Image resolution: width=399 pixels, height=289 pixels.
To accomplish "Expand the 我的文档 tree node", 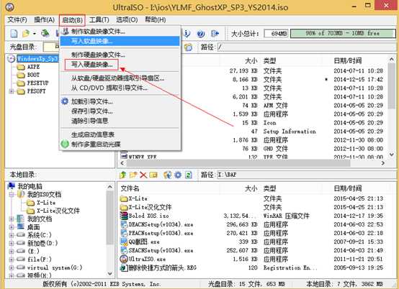I will [x=12, y=219].
